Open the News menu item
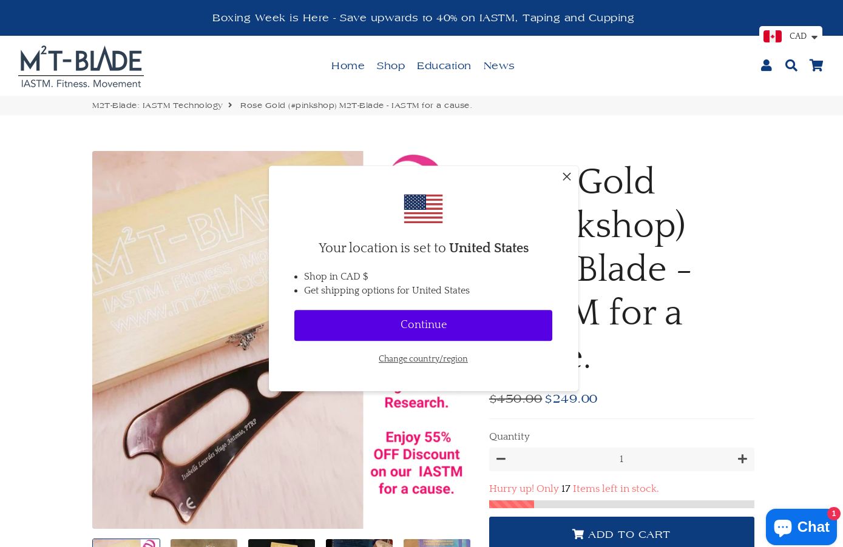Viewport: 843px width, 547px height. [x=499, y=65]
